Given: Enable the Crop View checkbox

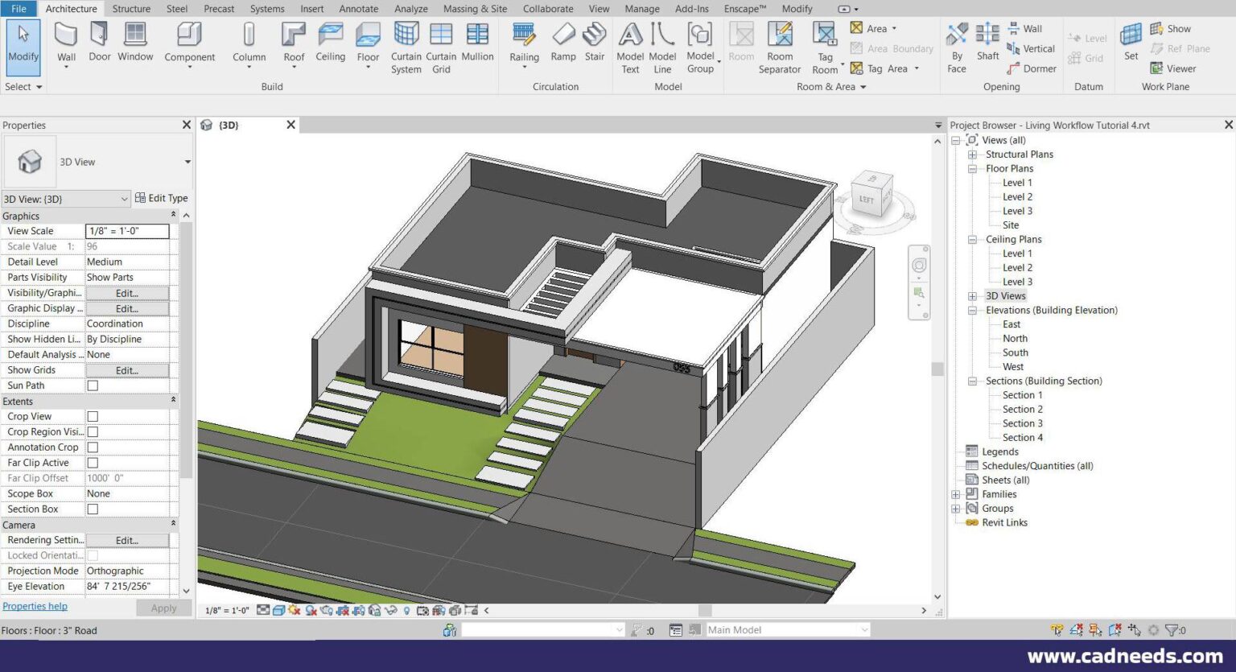Looking at the screenshot, I should (x=93, y=416).
